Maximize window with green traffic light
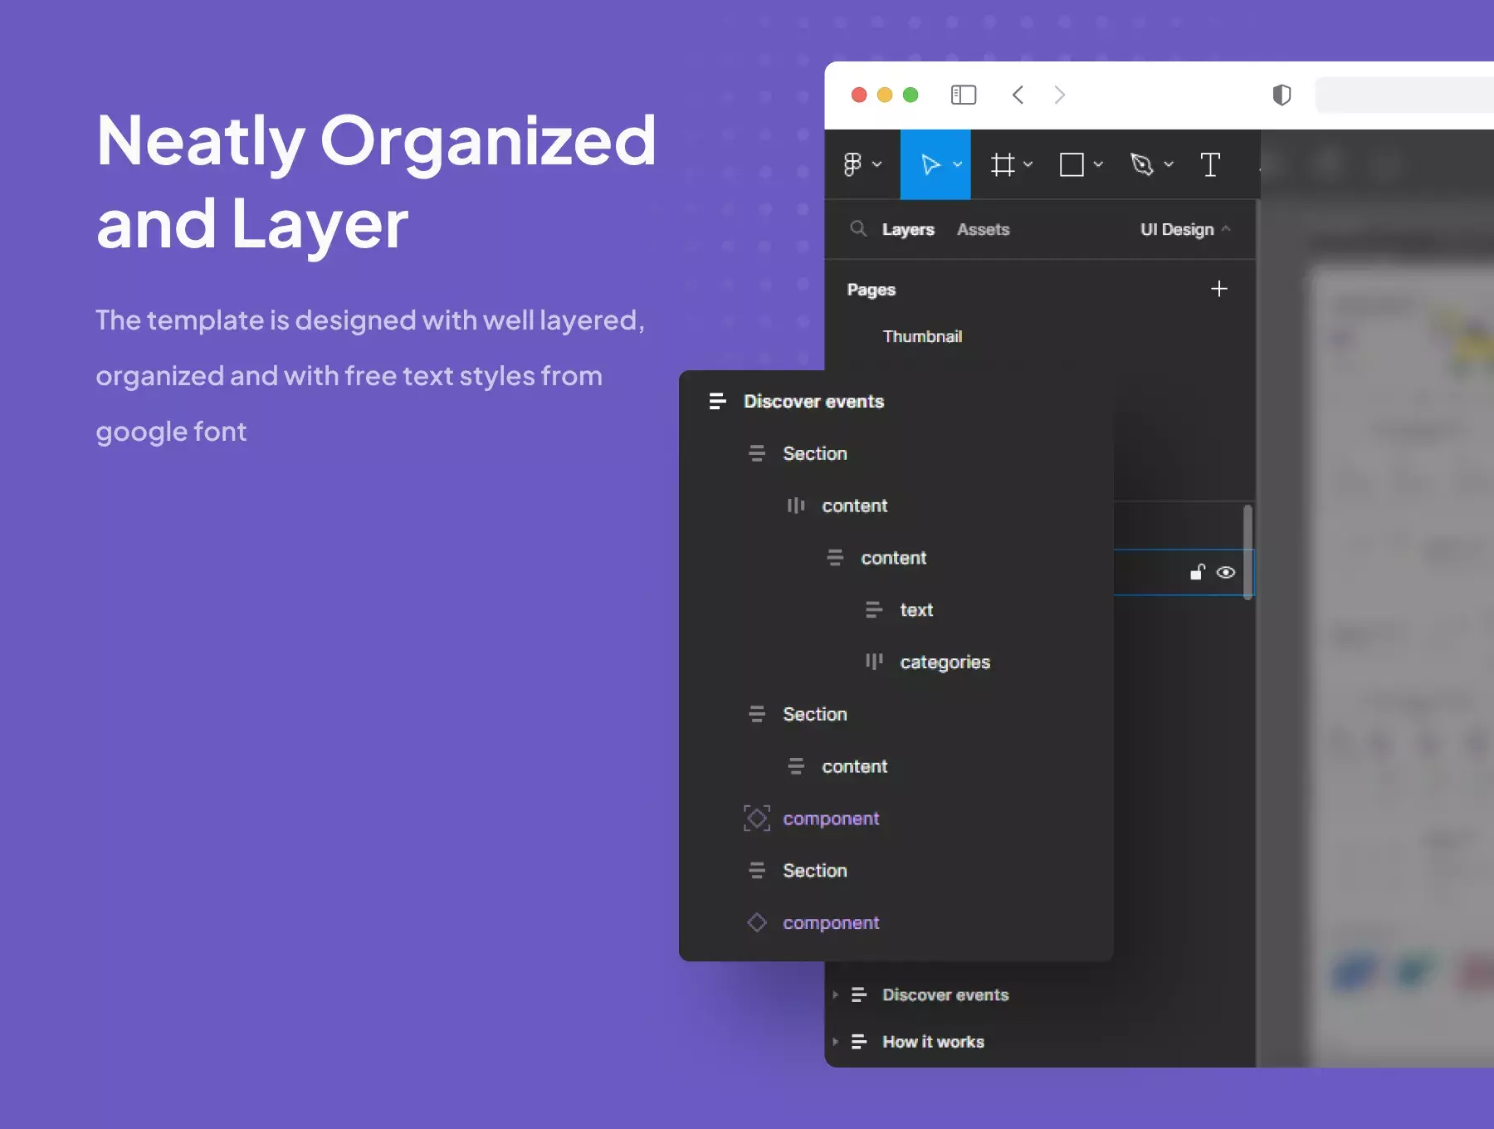Image resolution: width=1494 pixels, height=1129 pixels. click(x=911, y=95)
